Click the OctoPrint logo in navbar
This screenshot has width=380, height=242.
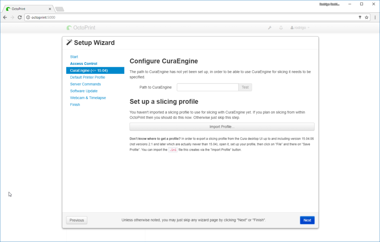coord(81,27)
